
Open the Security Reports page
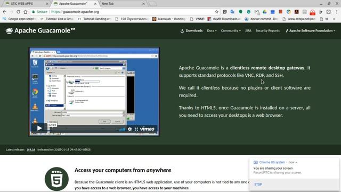(x=267, y=31)
